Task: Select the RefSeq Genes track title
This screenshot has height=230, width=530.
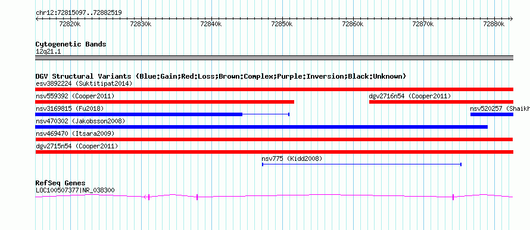Action: (x=60, y=184)
